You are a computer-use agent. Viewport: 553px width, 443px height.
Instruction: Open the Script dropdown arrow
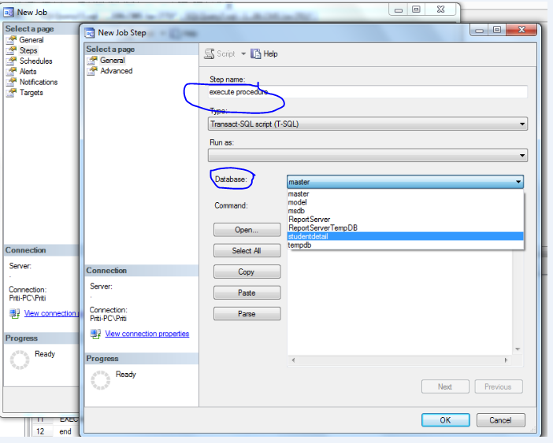pos(243,54)
